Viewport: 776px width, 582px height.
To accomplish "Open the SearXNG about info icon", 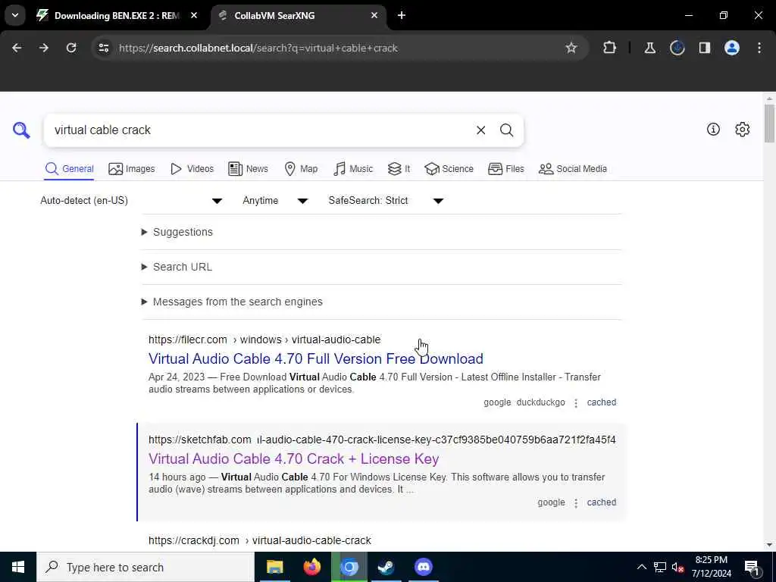I will 713,130.
